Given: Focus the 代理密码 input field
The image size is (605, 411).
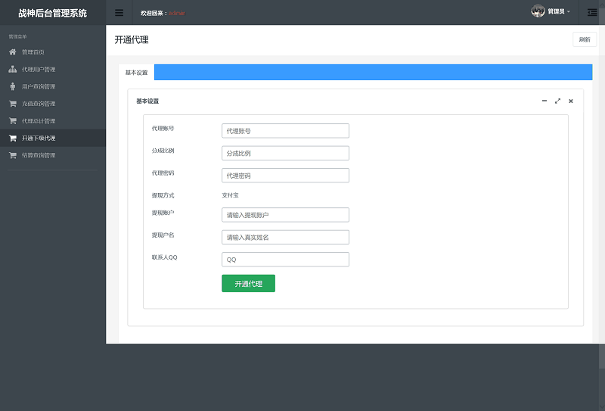Looking at the screenshot, I should 286,176.
